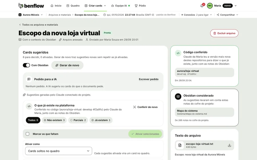The image size is (257, 160).
Task: Open Equipe IA tab
Action: pyautogui.click(x=121, y=6)
